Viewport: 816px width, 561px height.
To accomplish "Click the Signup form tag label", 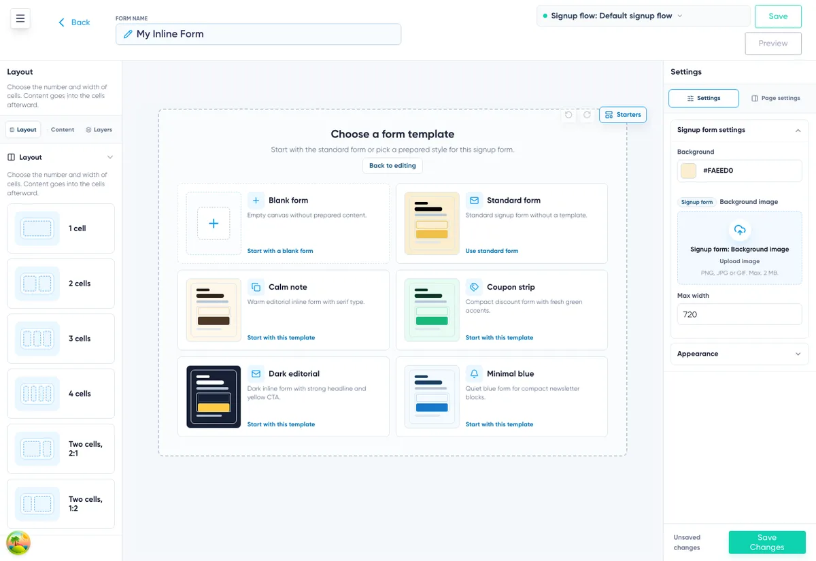I will (x=697, y=202).
